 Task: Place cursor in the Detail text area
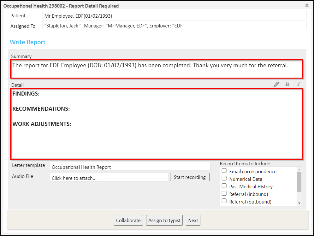point(157,139)
